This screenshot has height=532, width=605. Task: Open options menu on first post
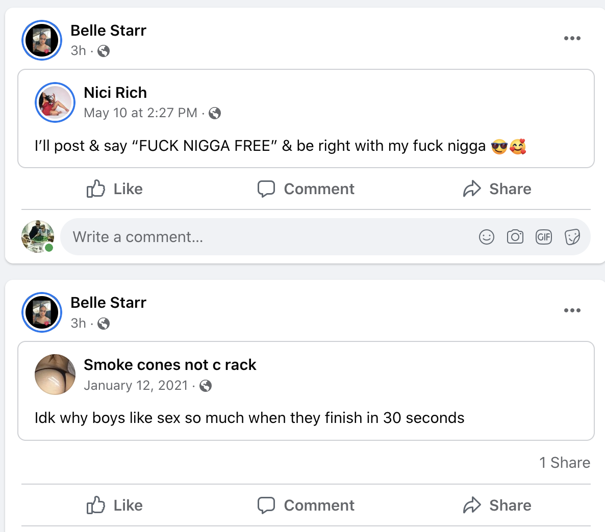coord(572,38)
